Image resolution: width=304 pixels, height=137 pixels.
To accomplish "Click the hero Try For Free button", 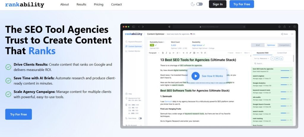I will click(18, 114).
